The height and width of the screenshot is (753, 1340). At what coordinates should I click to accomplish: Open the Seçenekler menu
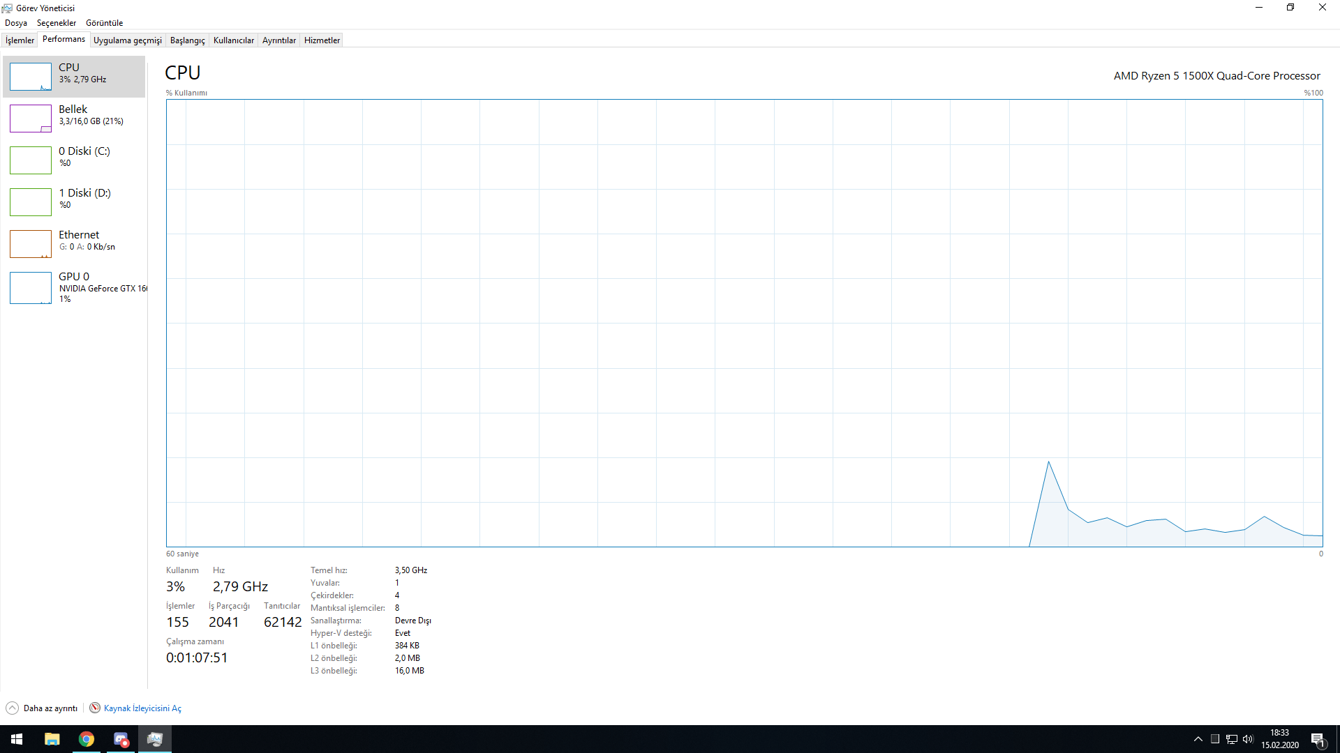tap(57, 23)
